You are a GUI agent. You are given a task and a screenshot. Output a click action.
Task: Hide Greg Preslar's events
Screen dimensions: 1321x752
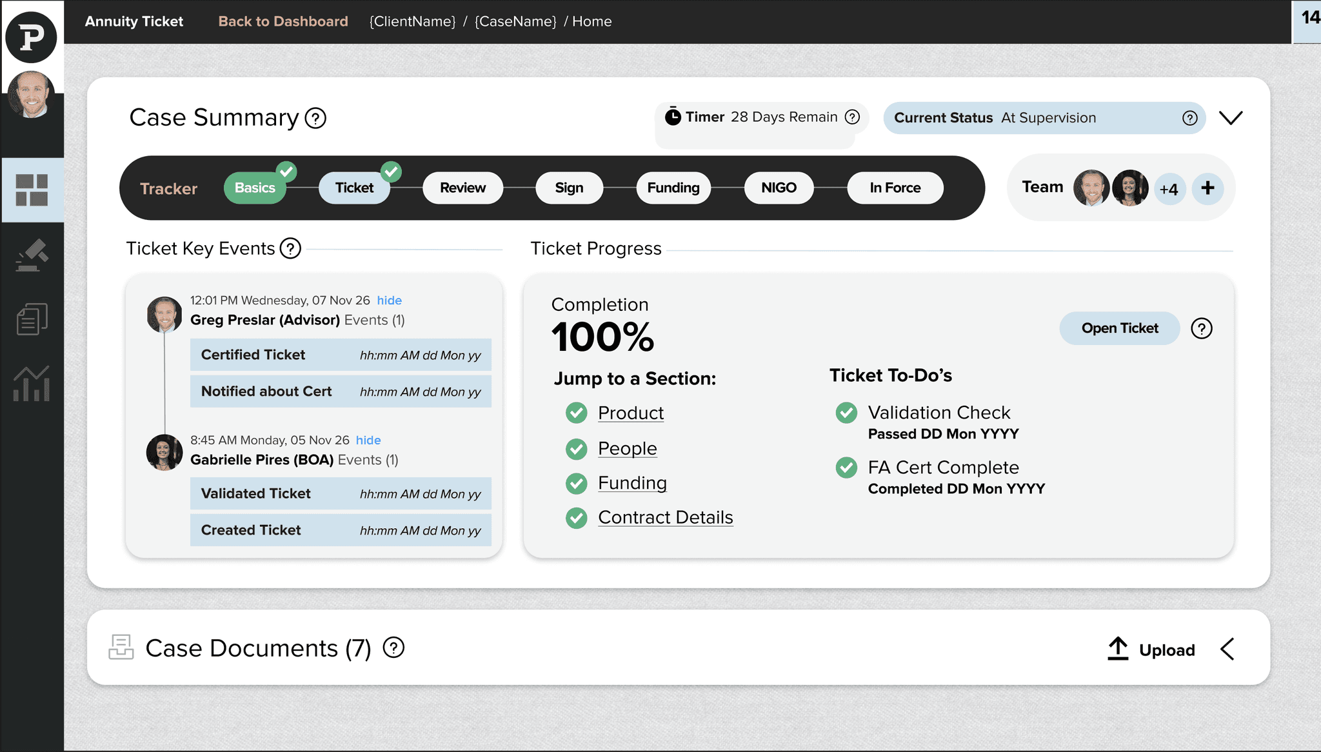(389, 301)
